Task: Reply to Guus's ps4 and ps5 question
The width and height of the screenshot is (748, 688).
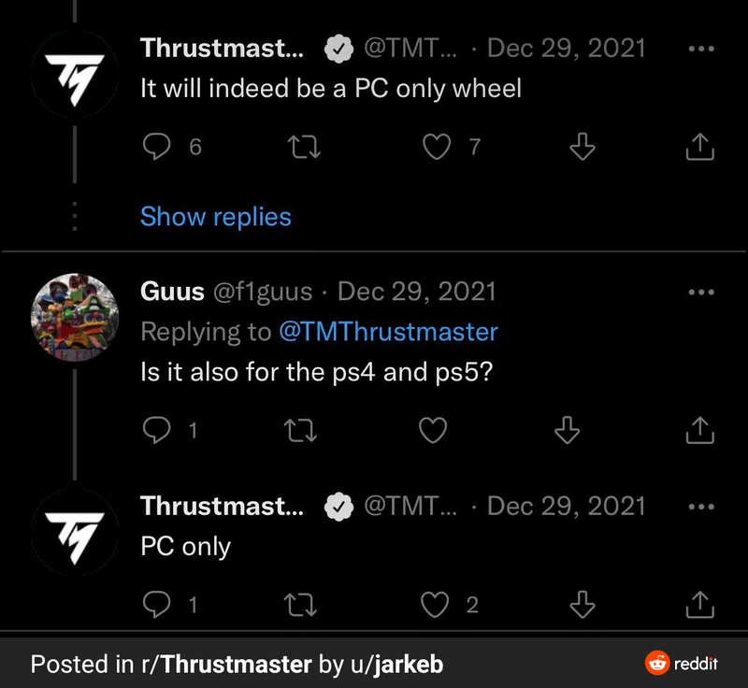Action: [x=157, y=430]
